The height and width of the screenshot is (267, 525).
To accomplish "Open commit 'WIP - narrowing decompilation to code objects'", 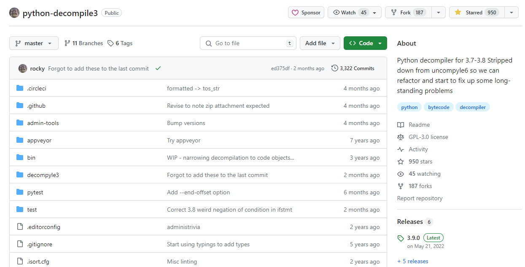I will coord(231,158).
